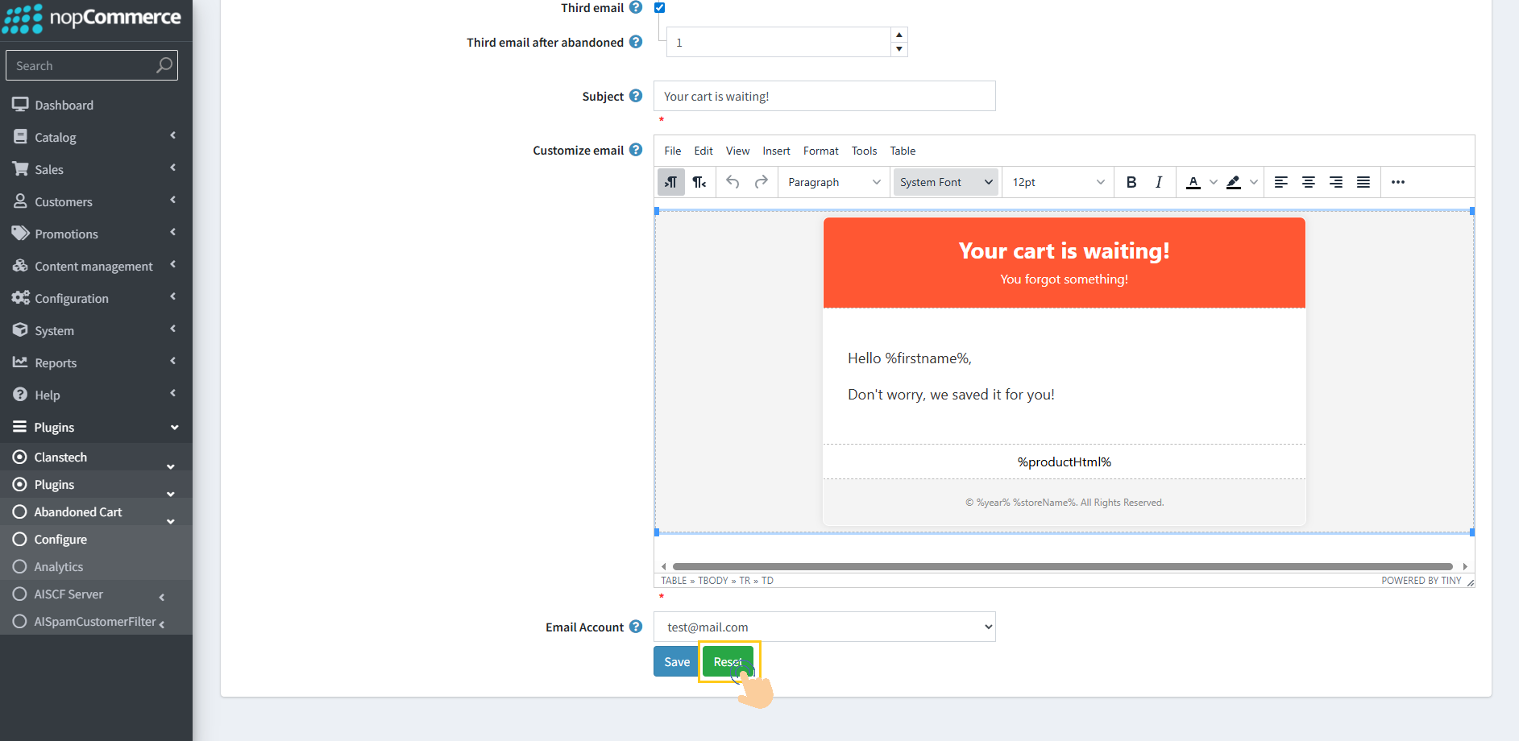Justify the email text
The height and width of the screenshot is (741, 1519).
[1363, 182]
